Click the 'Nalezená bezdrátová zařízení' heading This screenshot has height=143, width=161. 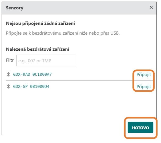click(x=38, y=49)
